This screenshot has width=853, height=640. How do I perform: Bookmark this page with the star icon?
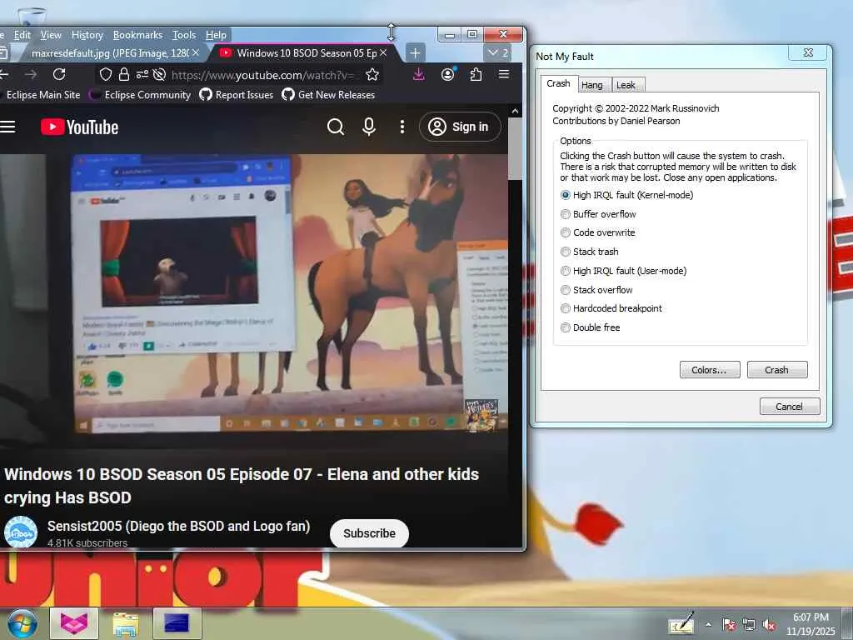pos(372,74)
